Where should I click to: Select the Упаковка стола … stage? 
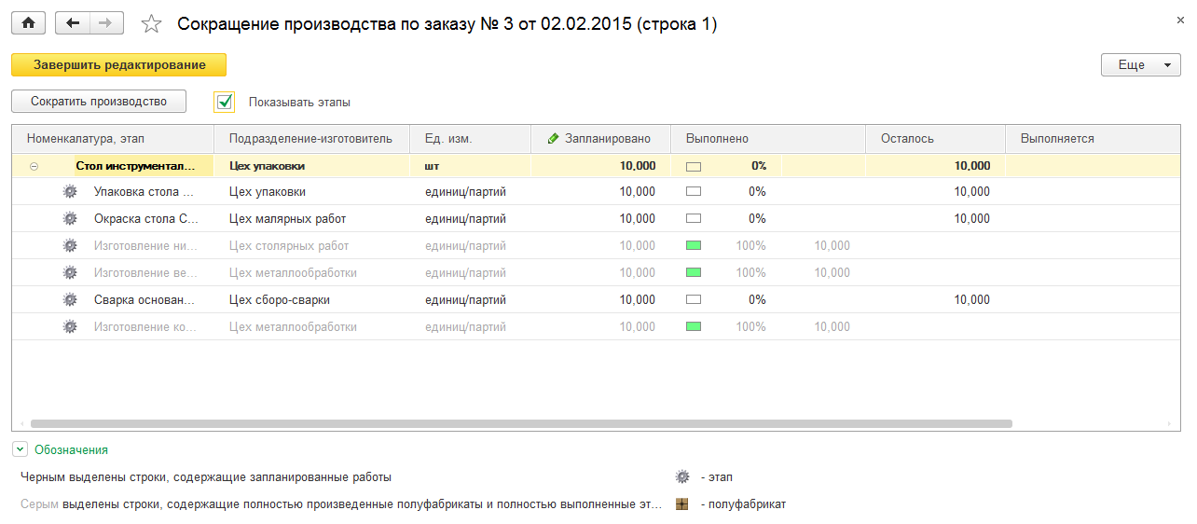click(x=144, y=192)
